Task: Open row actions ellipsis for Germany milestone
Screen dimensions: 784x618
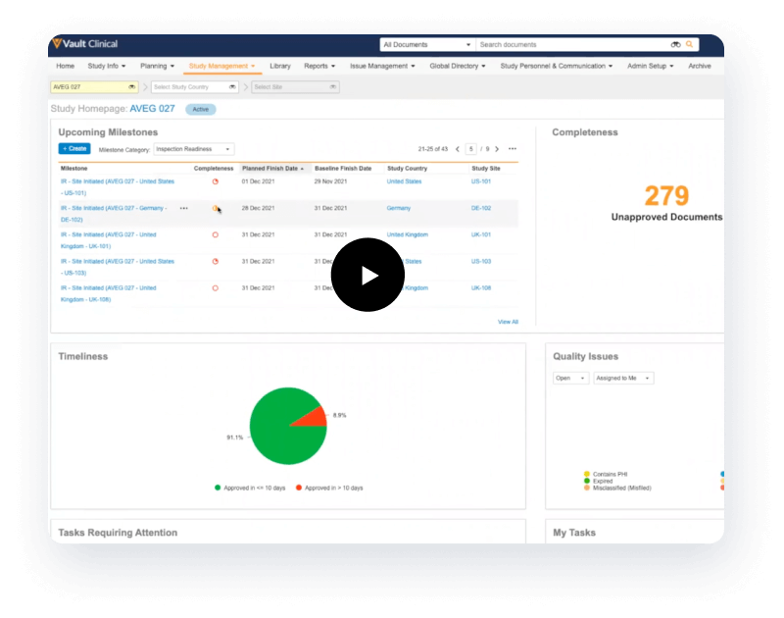Action: point(184,208)
